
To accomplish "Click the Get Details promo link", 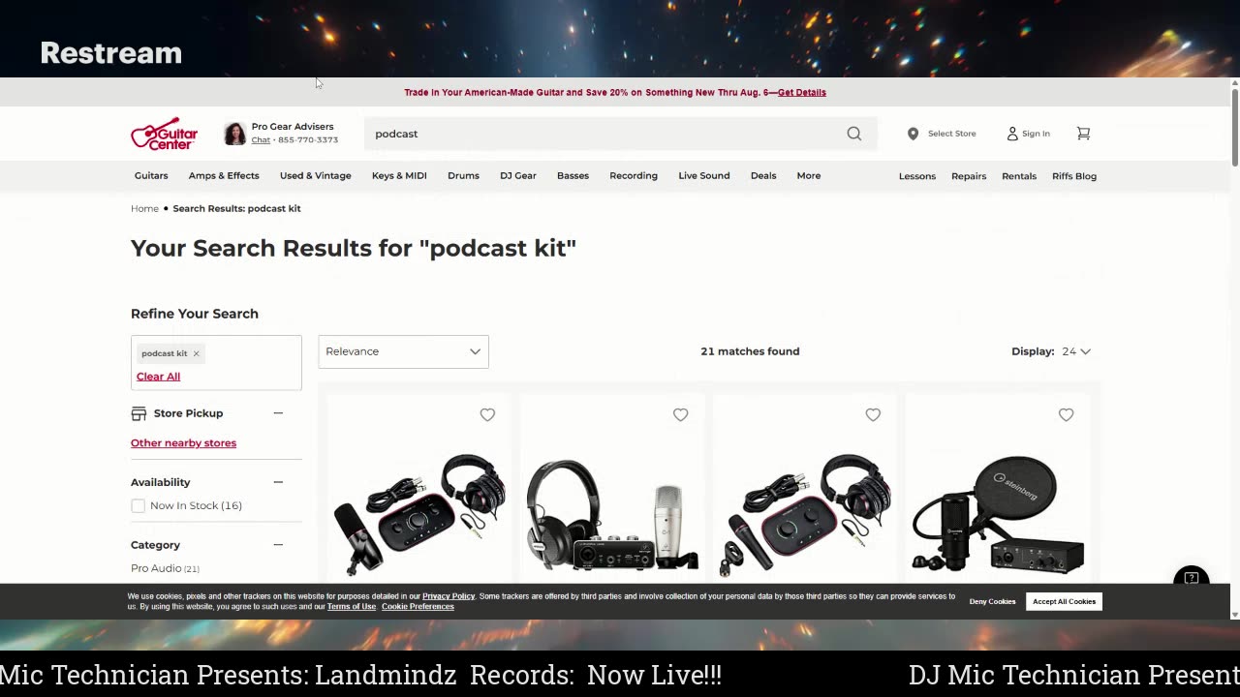I will point(802,93).
